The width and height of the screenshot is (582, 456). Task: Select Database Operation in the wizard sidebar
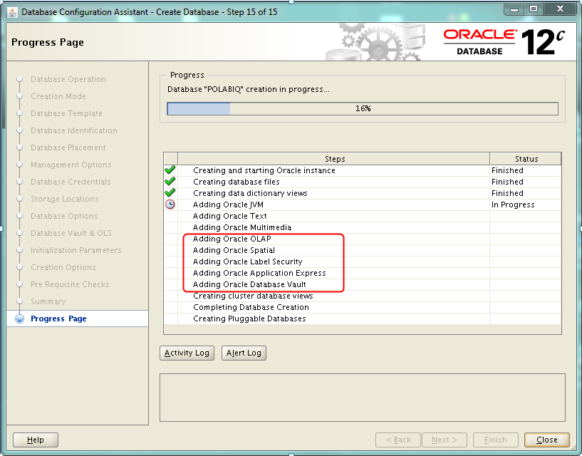[68, 79]
